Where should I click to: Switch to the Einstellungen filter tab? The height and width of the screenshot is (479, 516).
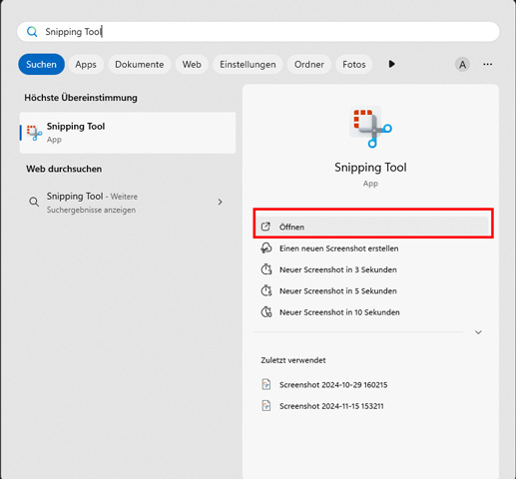[248, 64]
